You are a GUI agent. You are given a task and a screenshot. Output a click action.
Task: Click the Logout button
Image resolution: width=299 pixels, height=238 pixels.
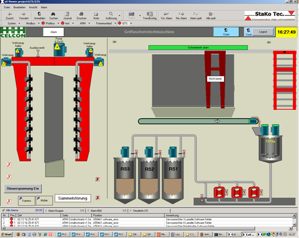pos(263,32)
